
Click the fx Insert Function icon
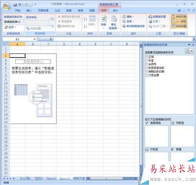click(x=51, y=39)
